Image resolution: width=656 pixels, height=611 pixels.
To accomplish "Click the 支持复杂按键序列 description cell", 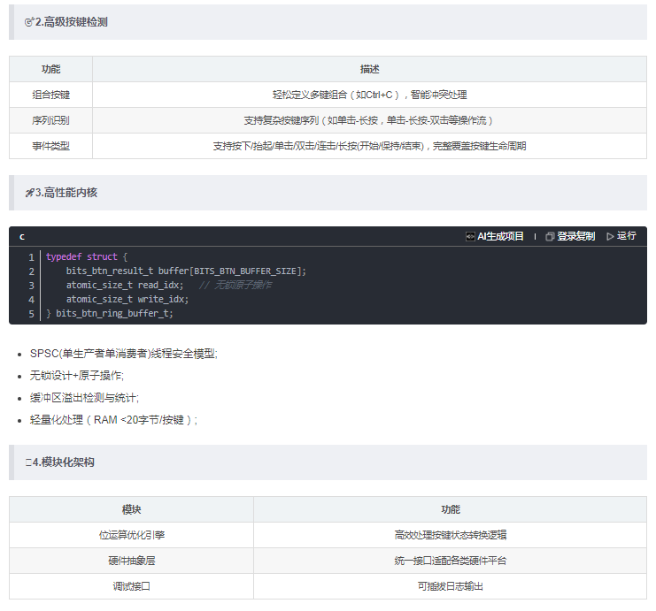I will coord(369,120).
